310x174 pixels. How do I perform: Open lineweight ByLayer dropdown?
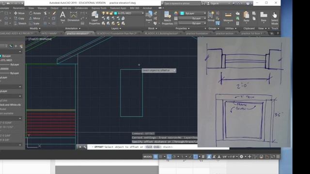[205, 18]
